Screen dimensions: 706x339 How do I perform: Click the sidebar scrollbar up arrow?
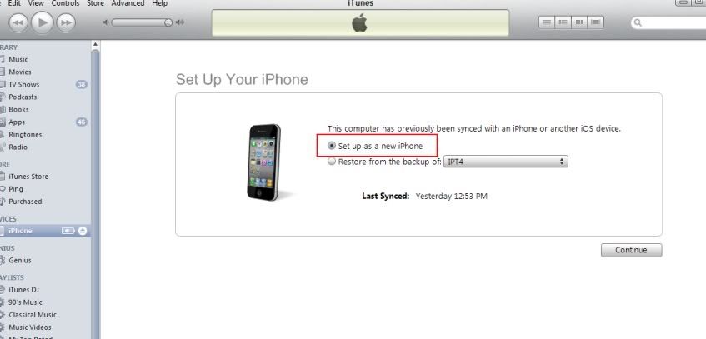95,45
